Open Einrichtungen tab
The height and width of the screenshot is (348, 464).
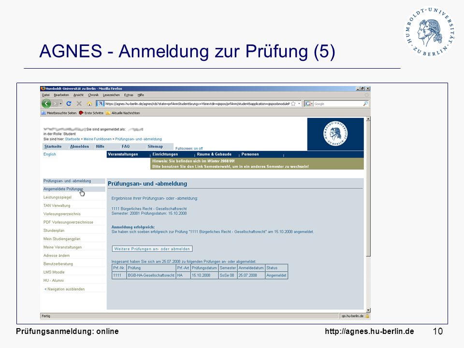165,154
